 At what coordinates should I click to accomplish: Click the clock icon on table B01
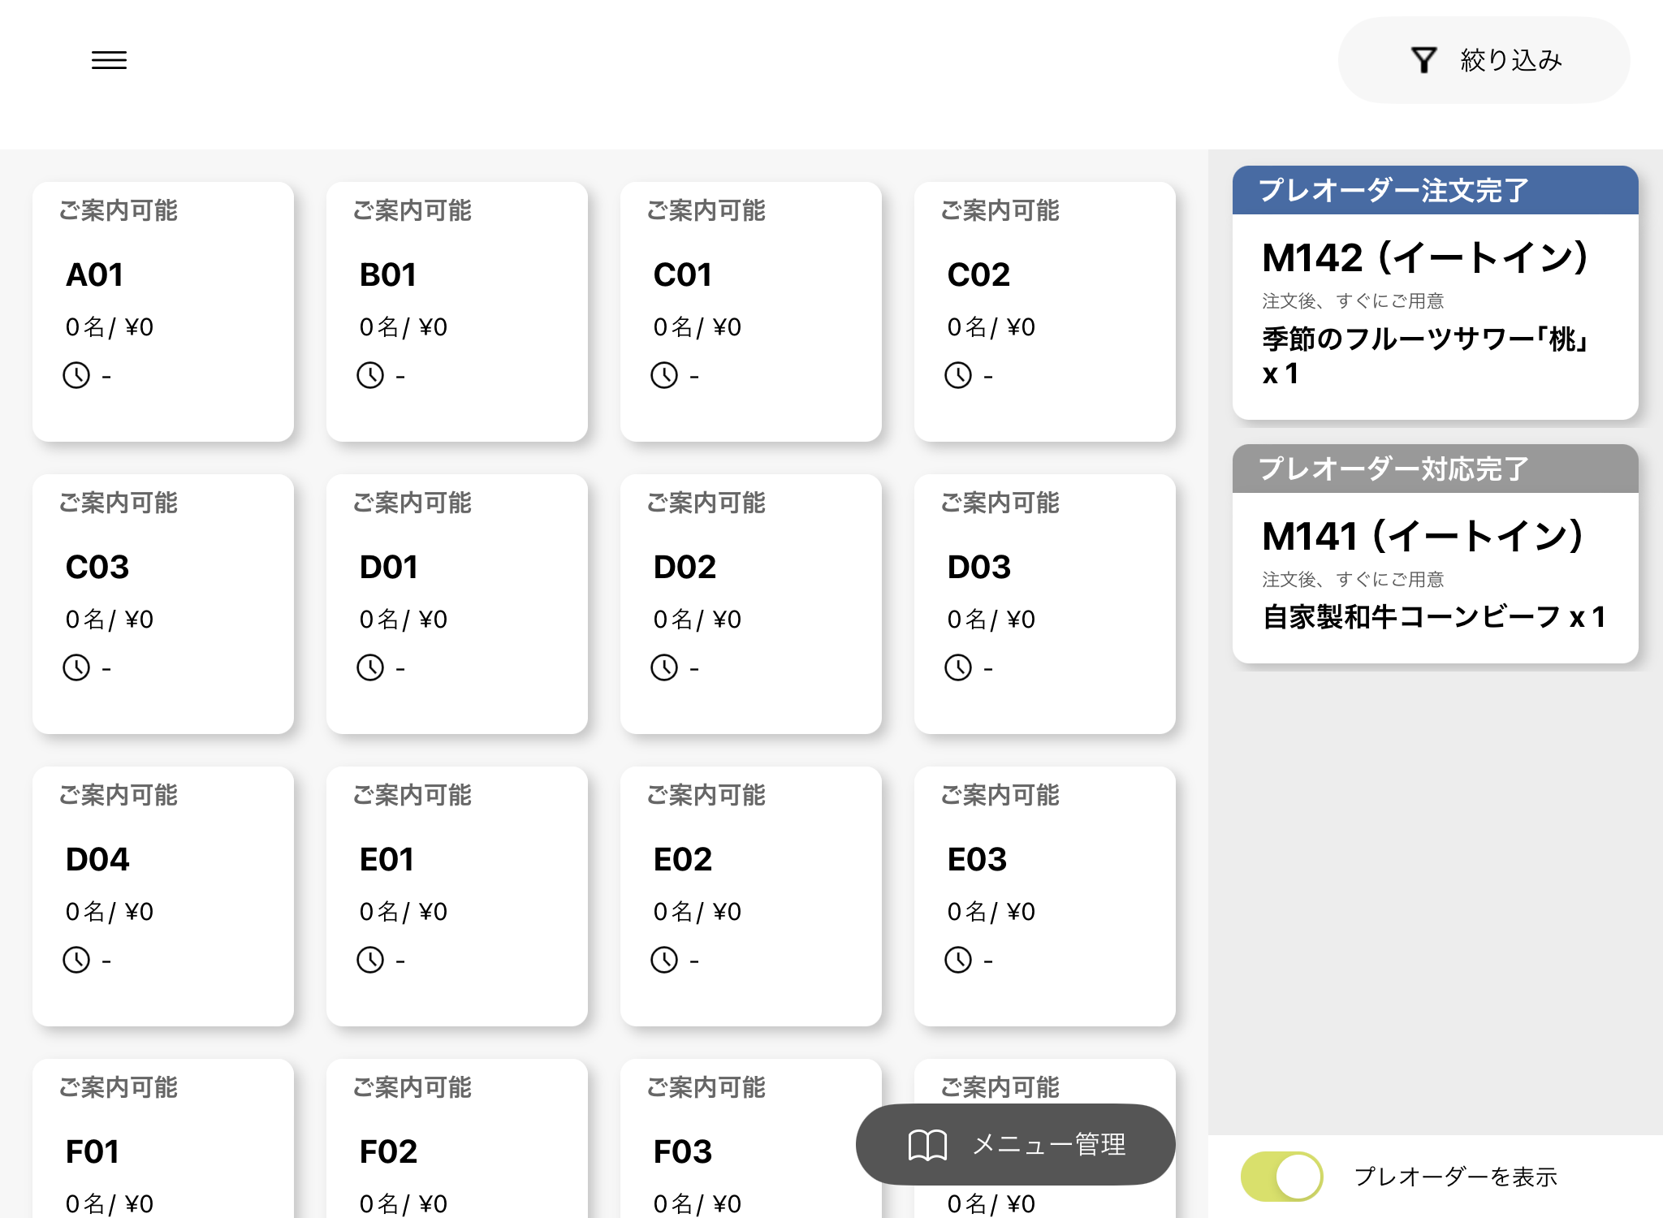click(x=370, y=375)
